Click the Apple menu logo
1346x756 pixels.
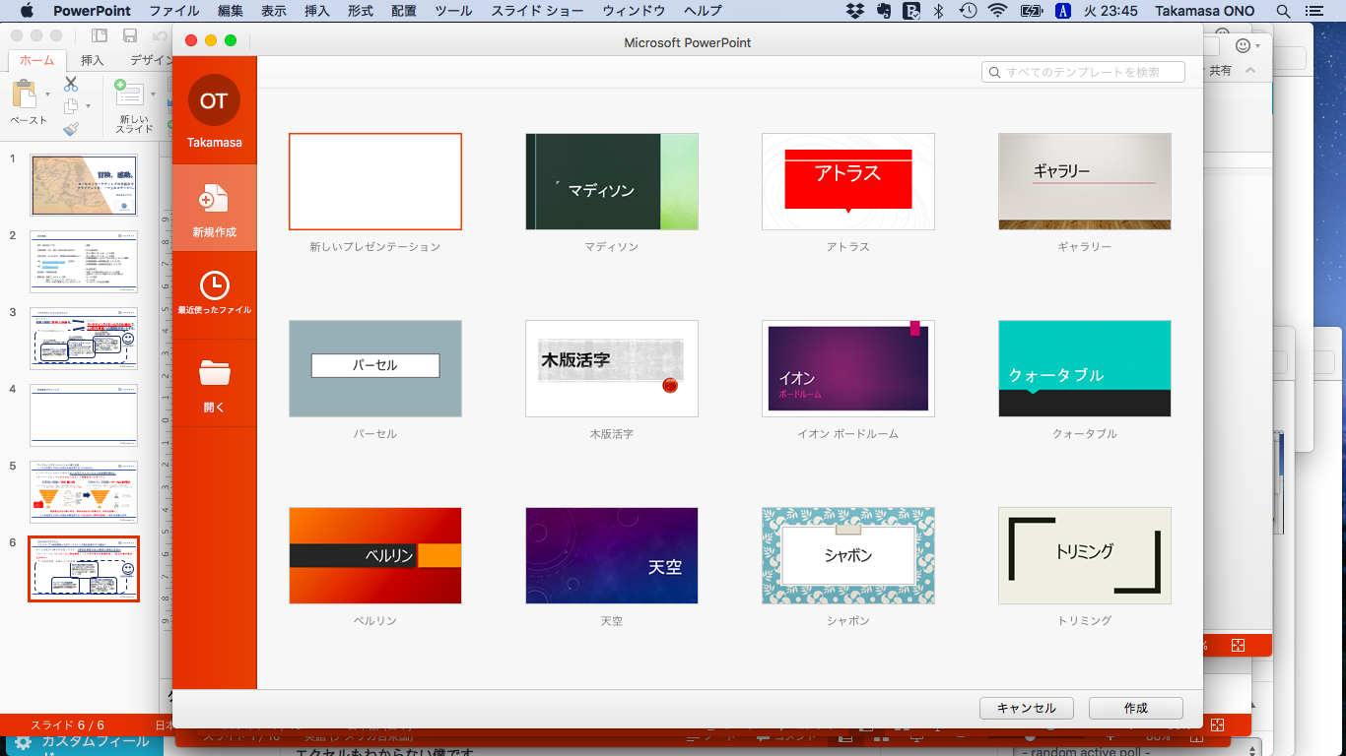[x=27, y=11]
